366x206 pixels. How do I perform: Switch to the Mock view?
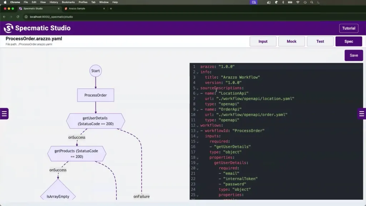pyautogui.click(x=291, y=41)
